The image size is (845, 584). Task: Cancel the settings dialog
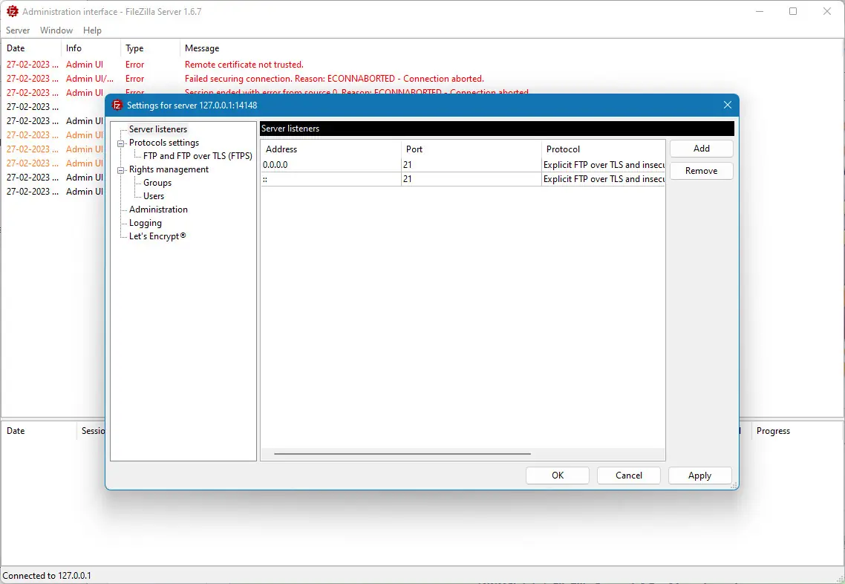tap(628, 476)
